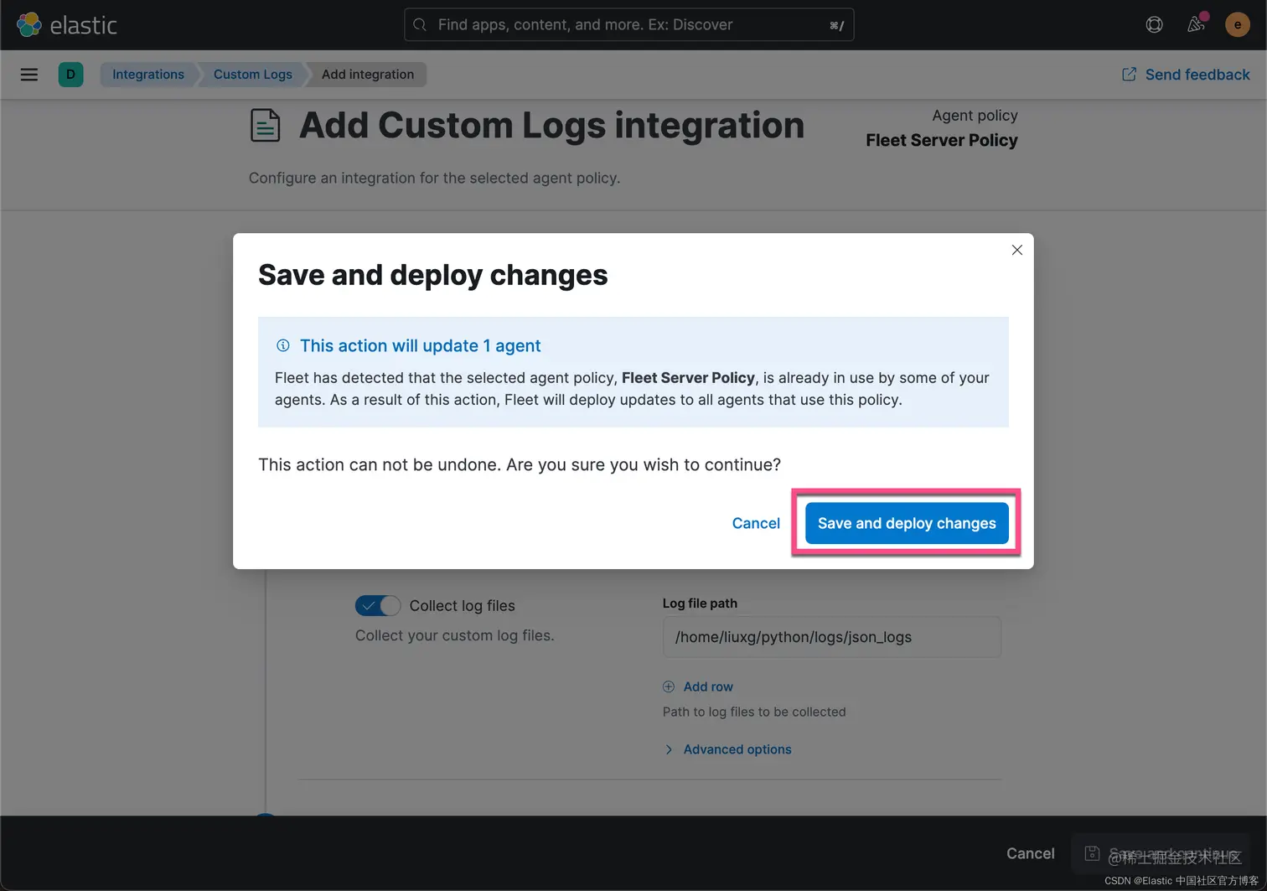This screenshot has width=1267, height=891.
Task: Click the 'Save and deploy changes' dialog title
Action: [432, 275]
